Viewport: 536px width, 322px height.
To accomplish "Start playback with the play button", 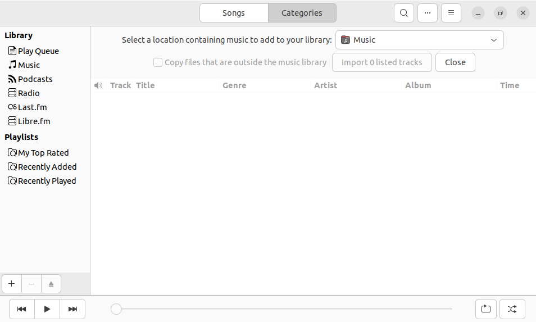I will pyautogui.click(x=47, y=309).
